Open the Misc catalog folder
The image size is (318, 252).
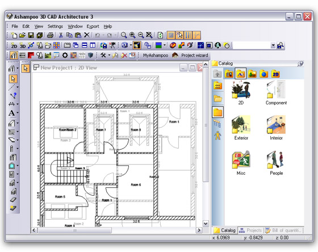coord(241,162)
